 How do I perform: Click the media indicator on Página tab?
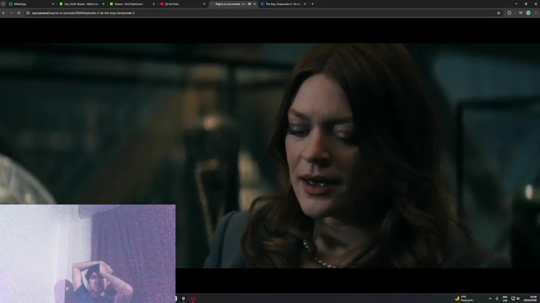point(249,4)
